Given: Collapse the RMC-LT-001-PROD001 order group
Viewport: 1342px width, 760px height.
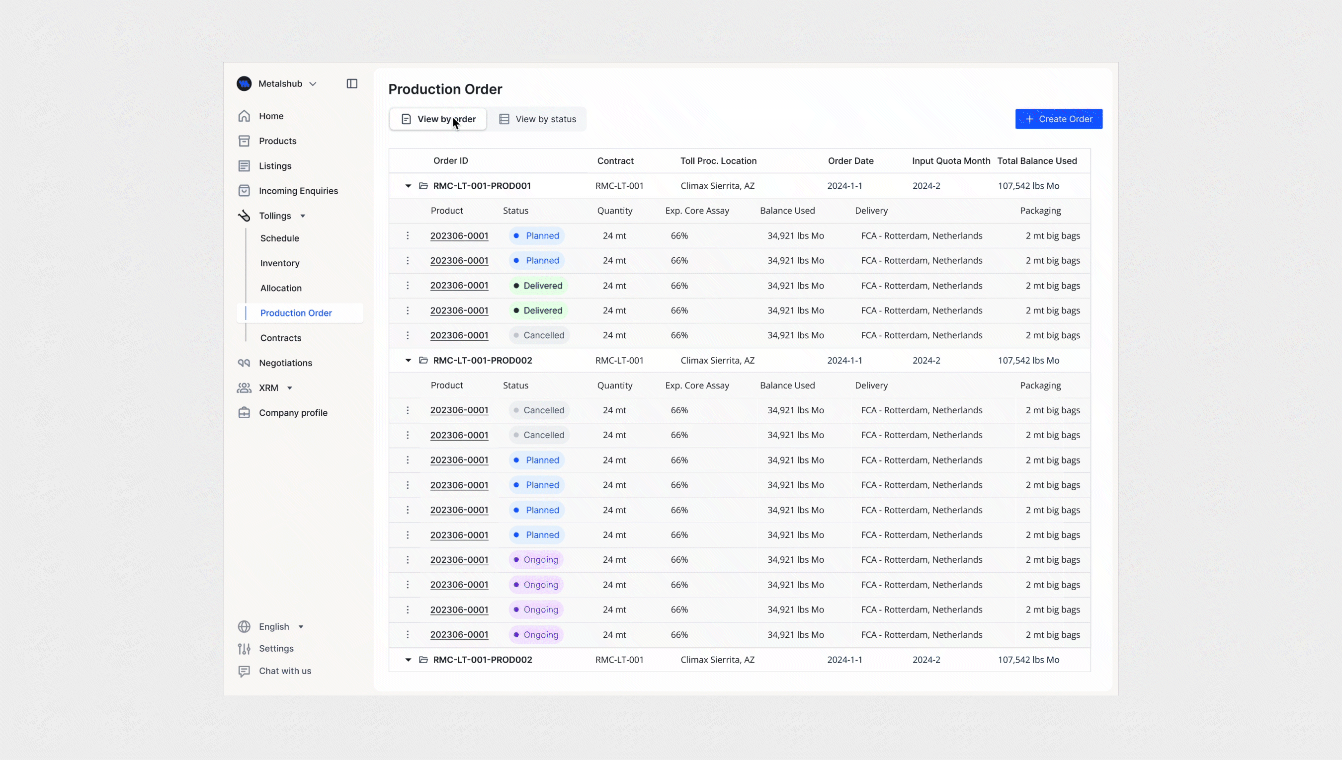Looking at the screenshot, I should 408,185.
